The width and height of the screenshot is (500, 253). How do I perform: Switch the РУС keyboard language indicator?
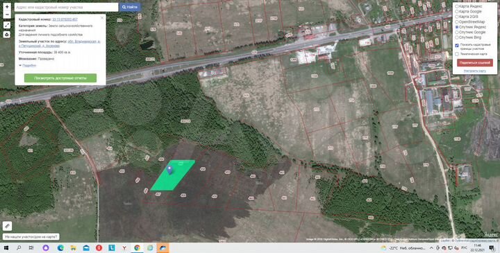pyautogui.click(x=465, y=248)
